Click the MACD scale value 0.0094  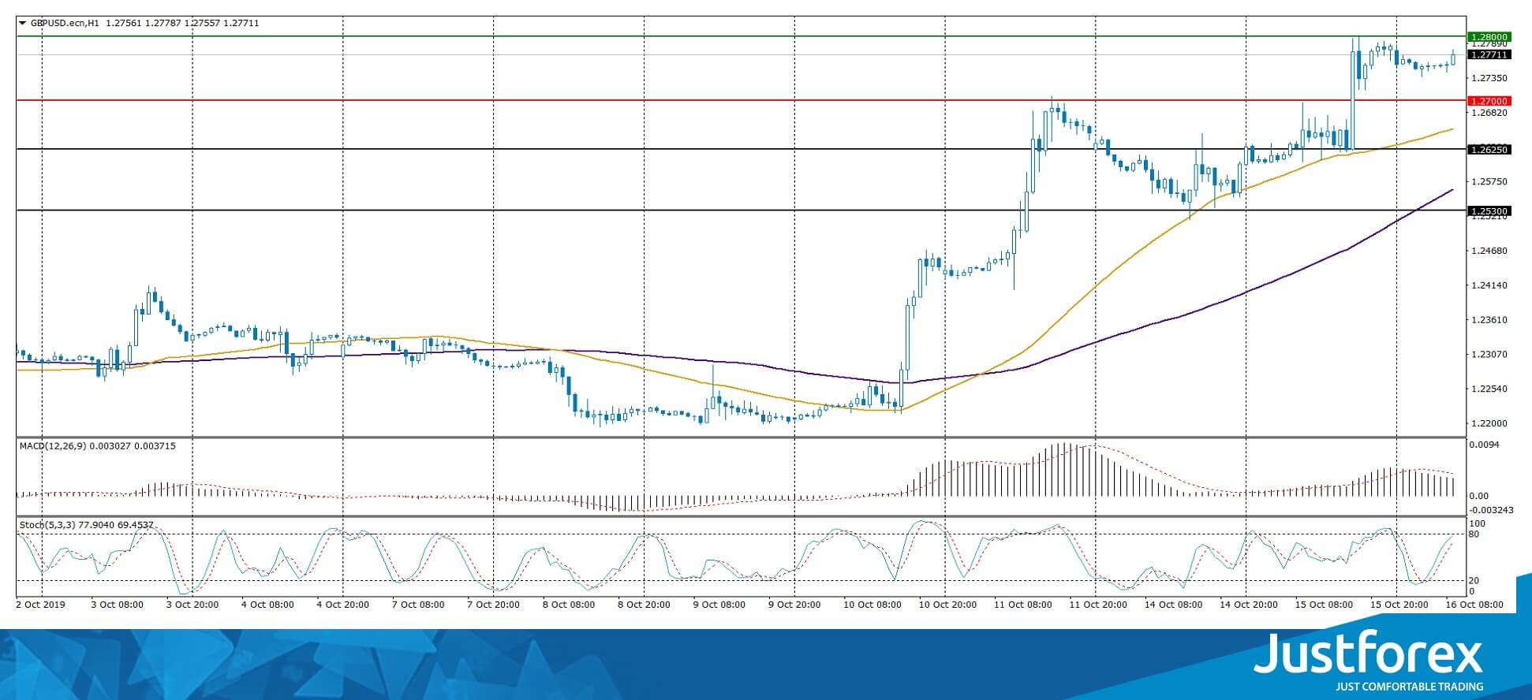pyautogui.click(x=1485, y=445)
